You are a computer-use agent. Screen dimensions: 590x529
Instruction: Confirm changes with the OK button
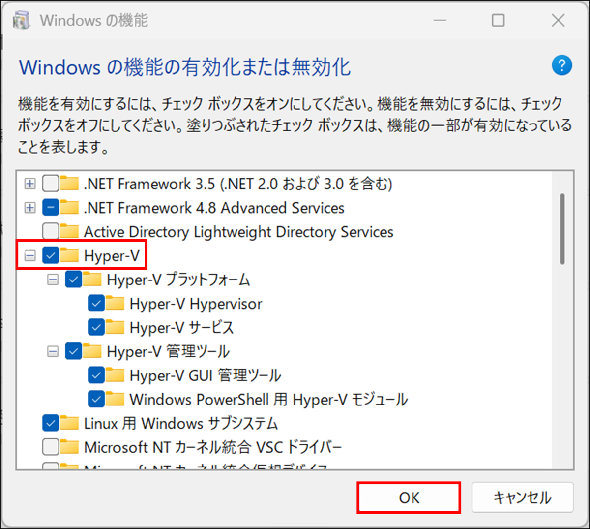[x=409, y=498]
